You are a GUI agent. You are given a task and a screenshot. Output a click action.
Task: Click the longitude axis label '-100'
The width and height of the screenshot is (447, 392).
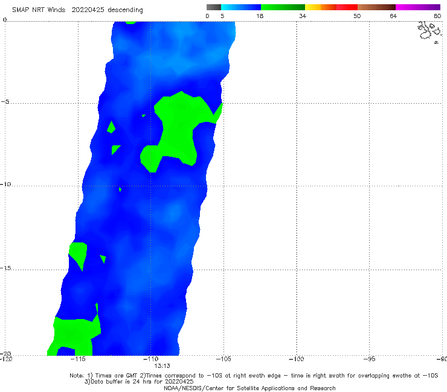click(297, 359)
